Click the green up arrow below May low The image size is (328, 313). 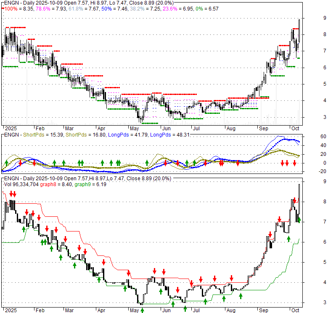click(x=142, y=310)
